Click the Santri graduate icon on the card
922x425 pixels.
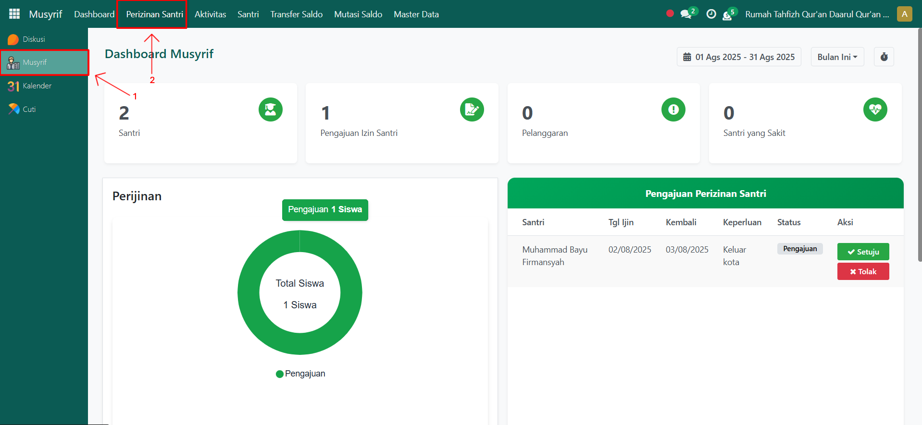tap(270, 109)
